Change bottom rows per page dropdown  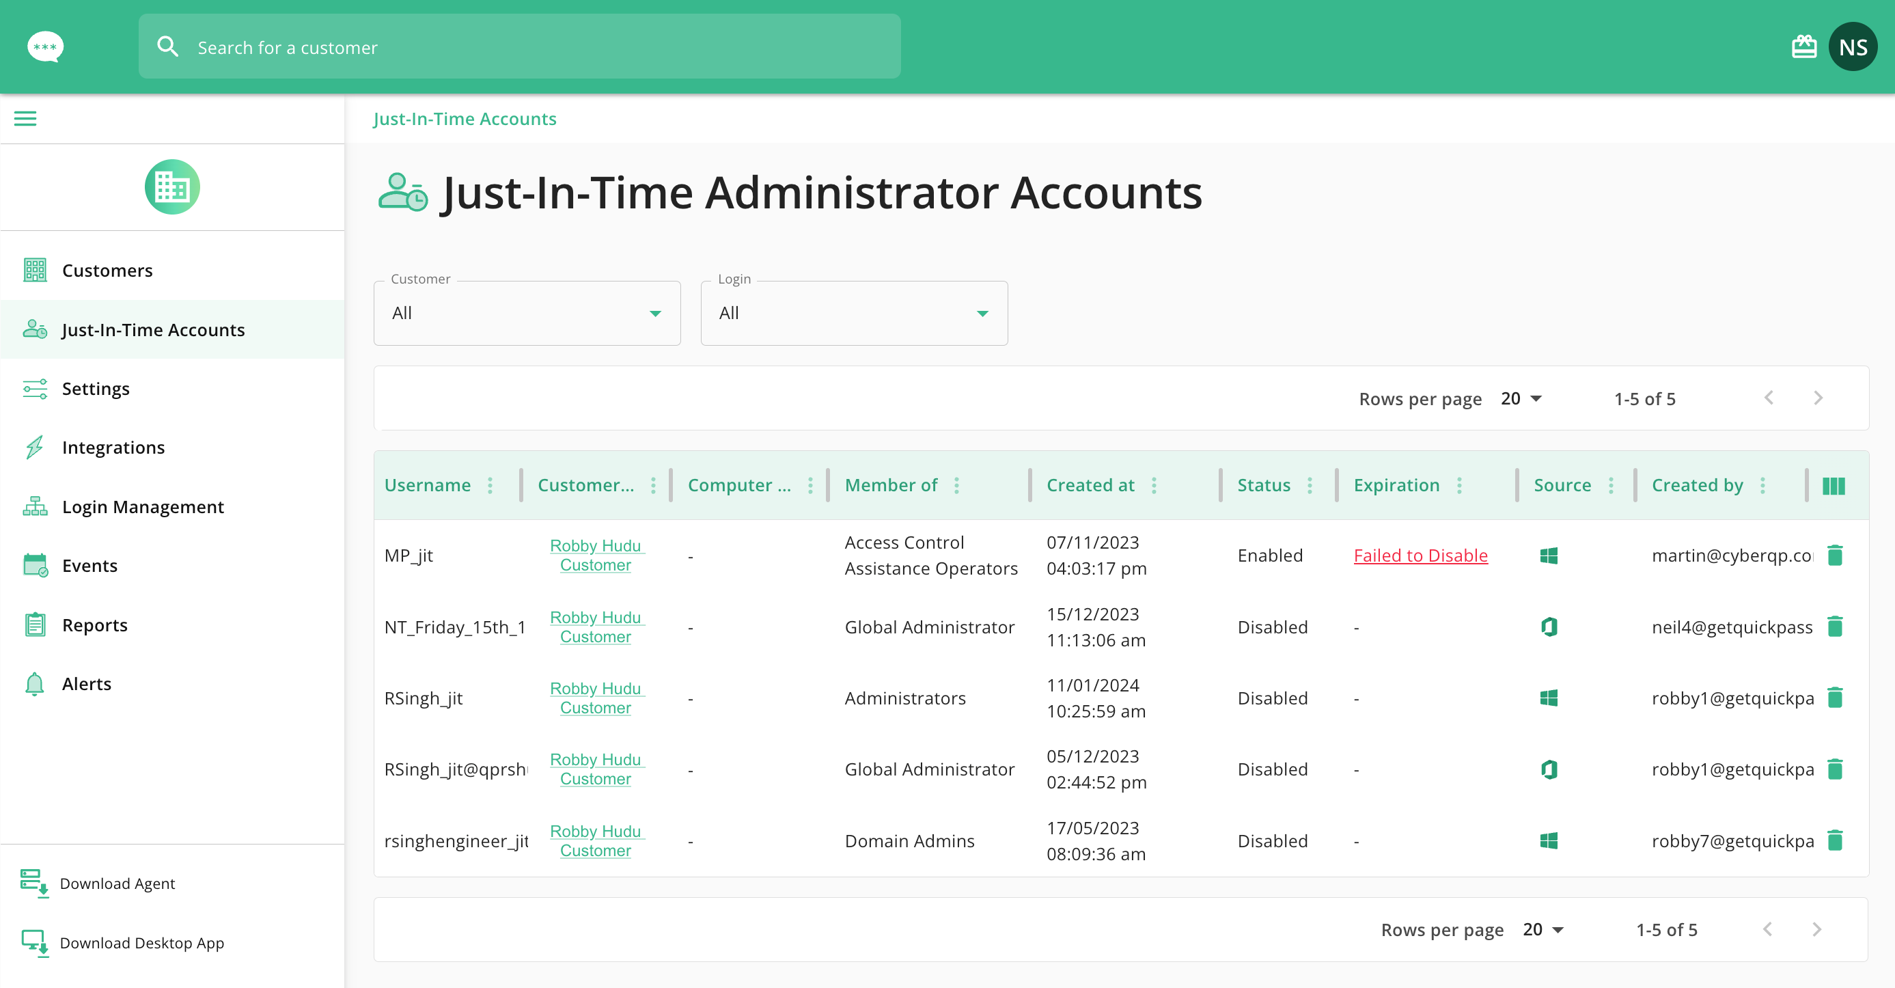pyautogui.click(x=1543, y=930)
